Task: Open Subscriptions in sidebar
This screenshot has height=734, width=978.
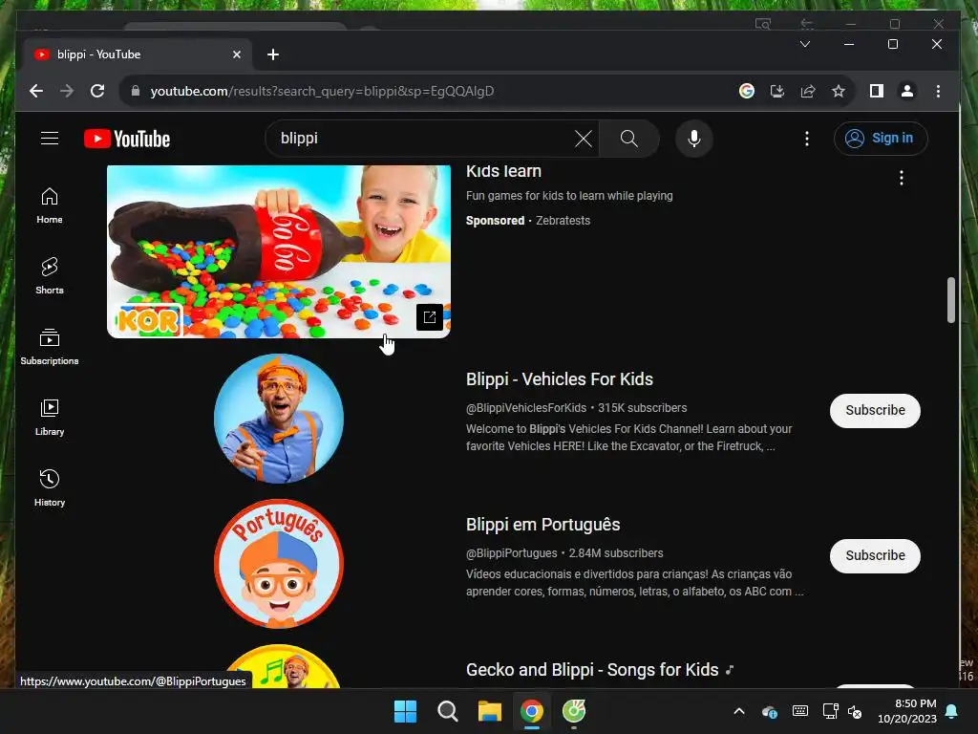Action: tap(50, 347)
